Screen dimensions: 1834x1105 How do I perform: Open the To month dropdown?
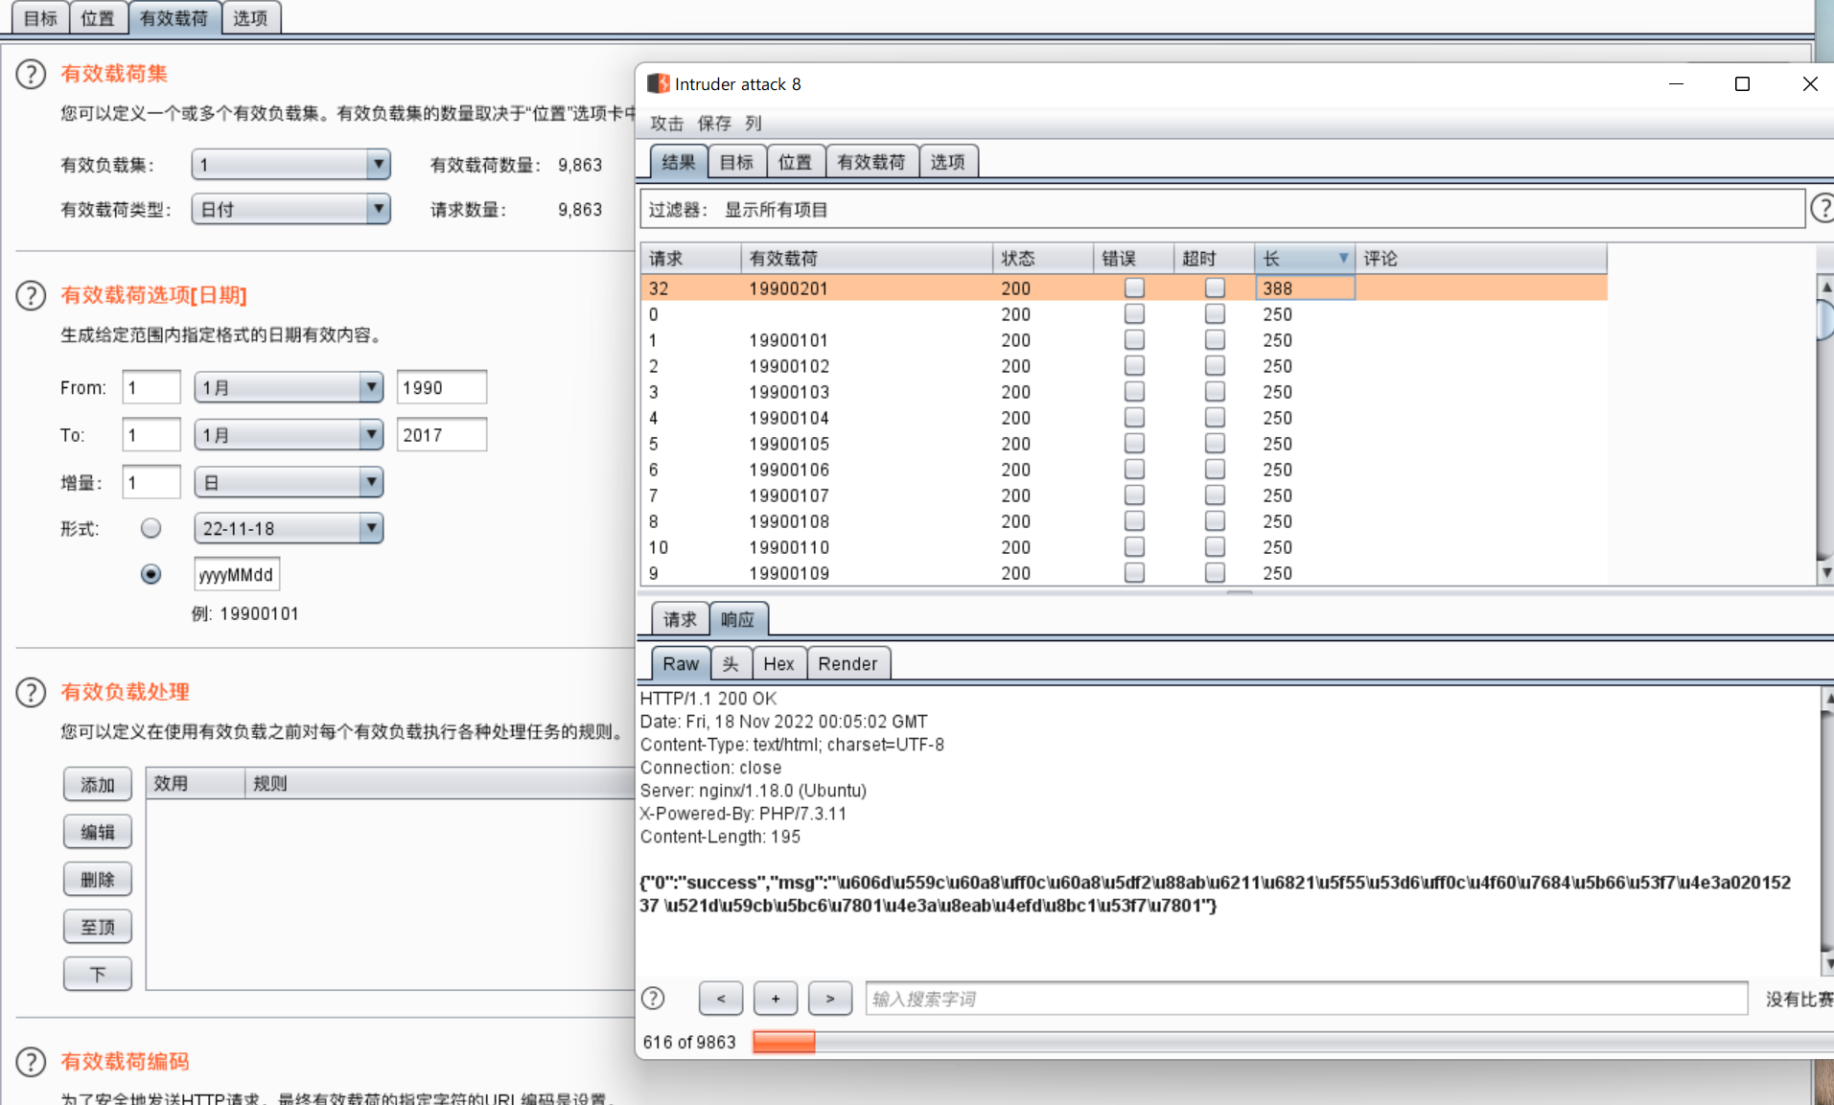(289, 435)
